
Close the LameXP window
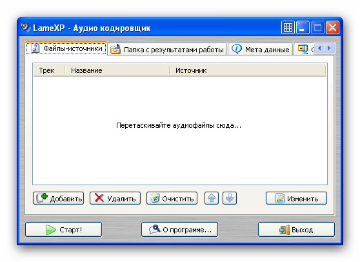tap(332, 28)
